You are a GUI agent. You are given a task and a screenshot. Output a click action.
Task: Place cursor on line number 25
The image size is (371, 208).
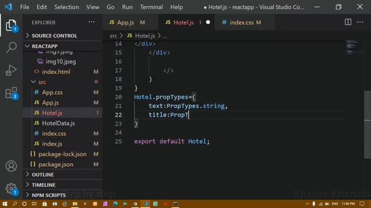click(x=118, y=142)
